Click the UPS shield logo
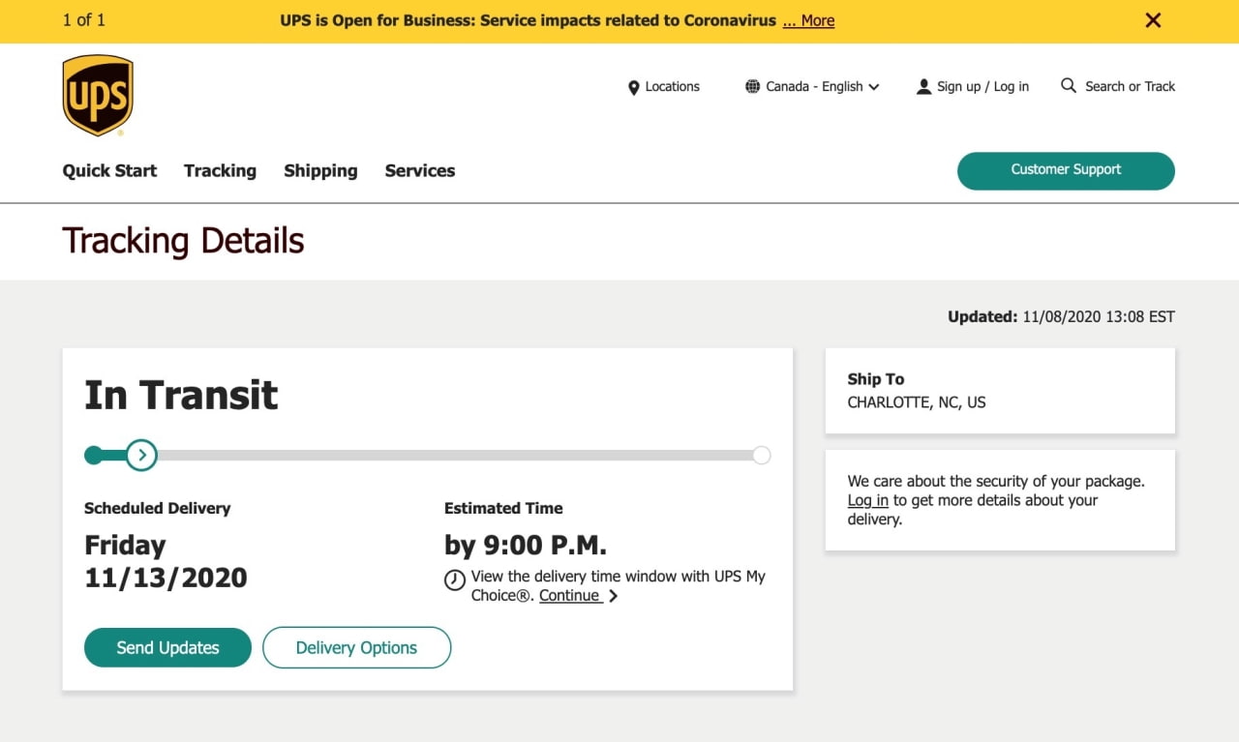 98,95
